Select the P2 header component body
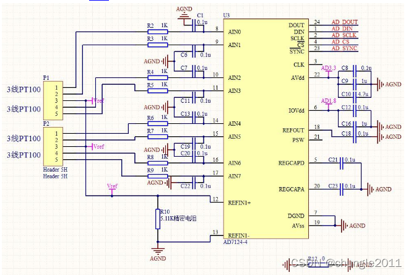Image resolution: width=411 pixels, height=275 pixels. point(53,146)
